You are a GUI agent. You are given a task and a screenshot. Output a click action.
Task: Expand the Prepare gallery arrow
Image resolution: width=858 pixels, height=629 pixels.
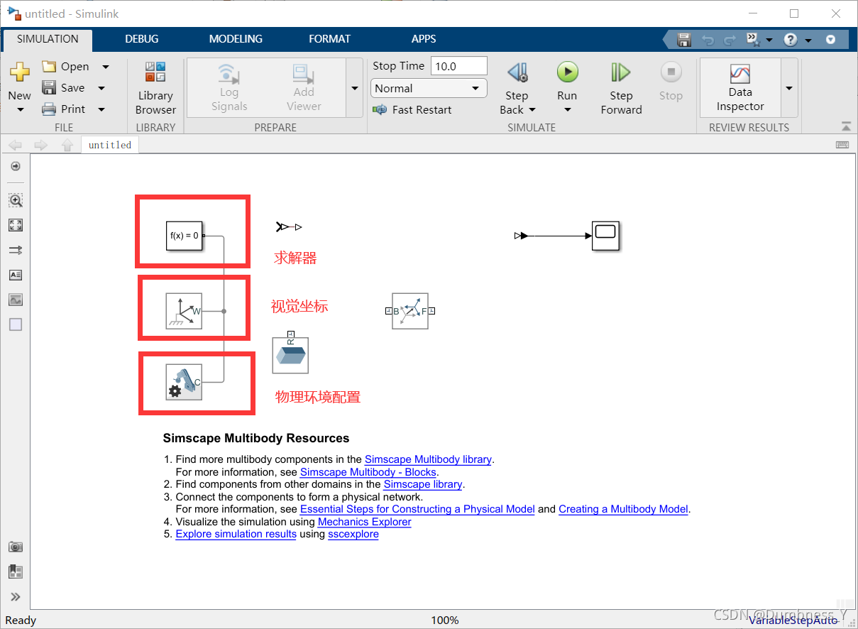(355, 88)
